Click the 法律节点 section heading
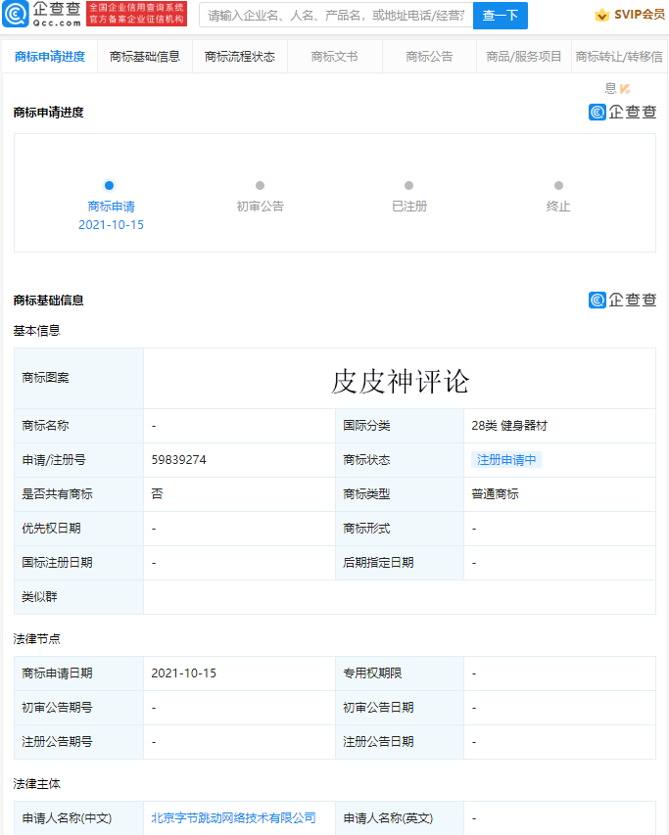669x835 pixels. pyautogui.click(x=37, y=638)
